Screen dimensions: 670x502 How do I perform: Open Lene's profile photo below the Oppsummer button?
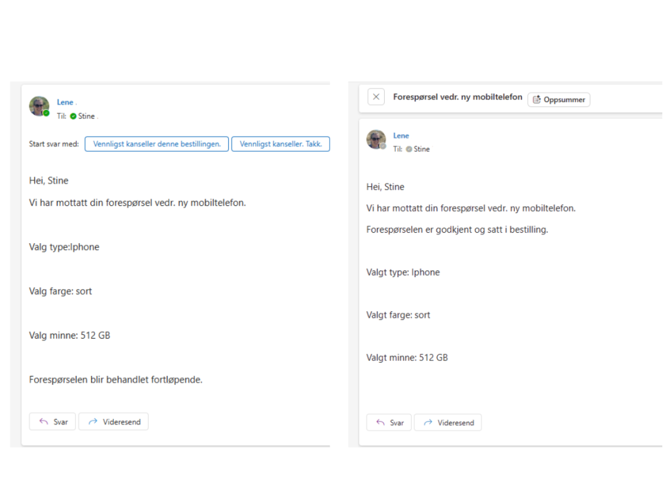376,139
